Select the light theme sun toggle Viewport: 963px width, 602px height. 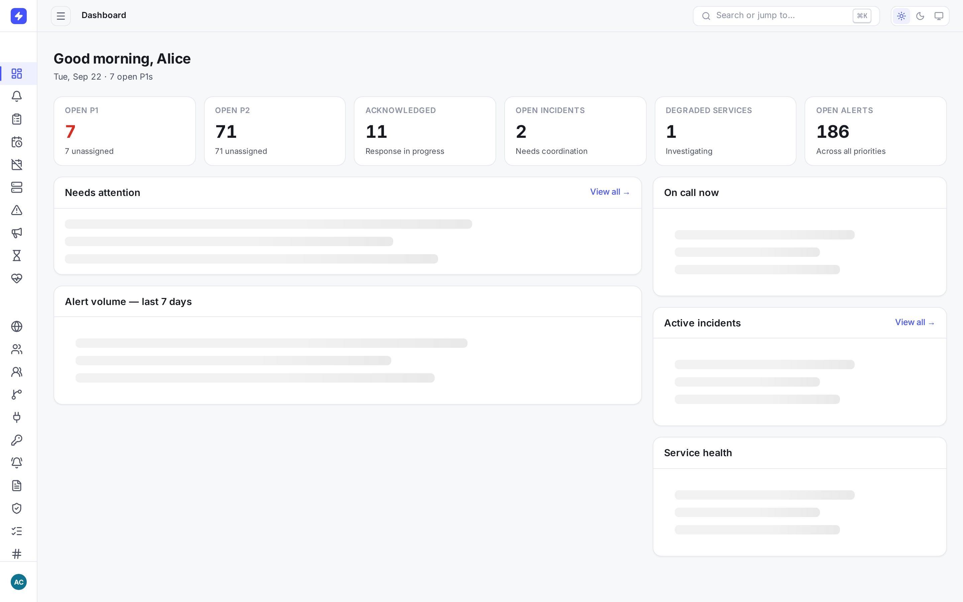tap(901, 16)
